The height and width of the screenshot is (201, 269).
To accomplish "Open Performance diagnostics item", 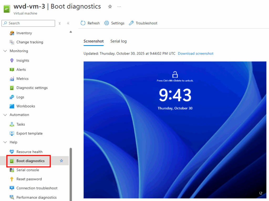I will click(36, 197).
